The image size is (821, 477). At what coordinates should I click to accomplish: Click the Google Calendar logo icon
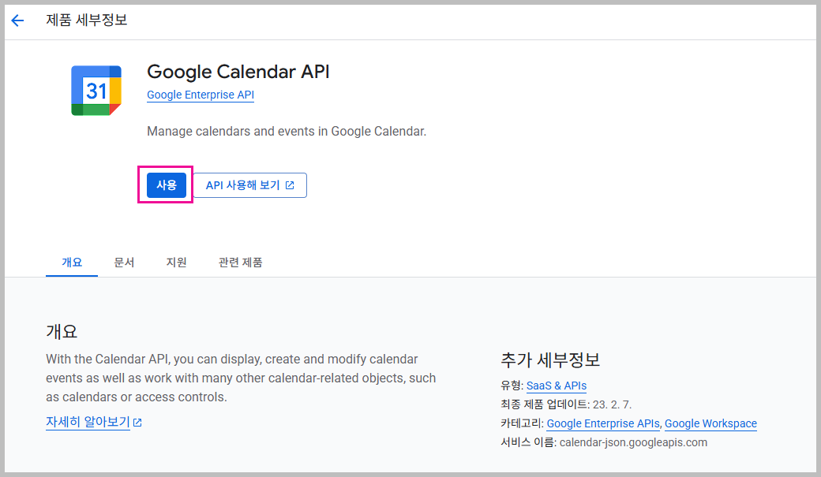(96, 91)
